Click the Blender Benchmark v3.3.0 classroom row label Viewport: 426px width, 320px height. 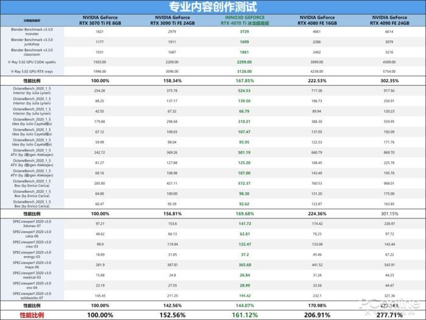click(32, 52)
